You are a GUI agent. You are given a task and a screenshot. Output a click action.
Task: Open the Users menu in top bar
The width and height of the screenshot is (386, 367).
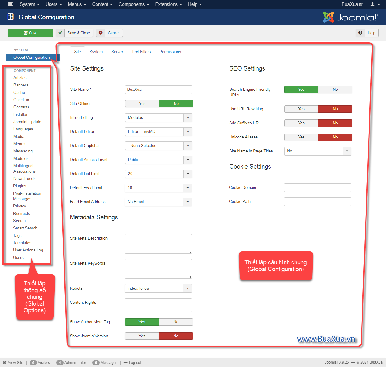pos(54,4)
